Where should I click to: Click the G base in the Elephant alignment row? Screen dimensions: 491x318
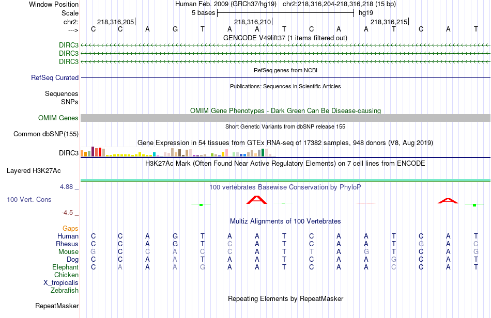tap(203, 267)
